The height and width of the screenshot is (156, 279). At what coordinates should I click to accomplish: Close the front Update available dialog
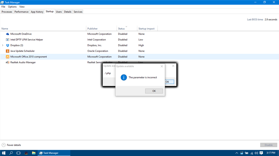coord(162,66)
